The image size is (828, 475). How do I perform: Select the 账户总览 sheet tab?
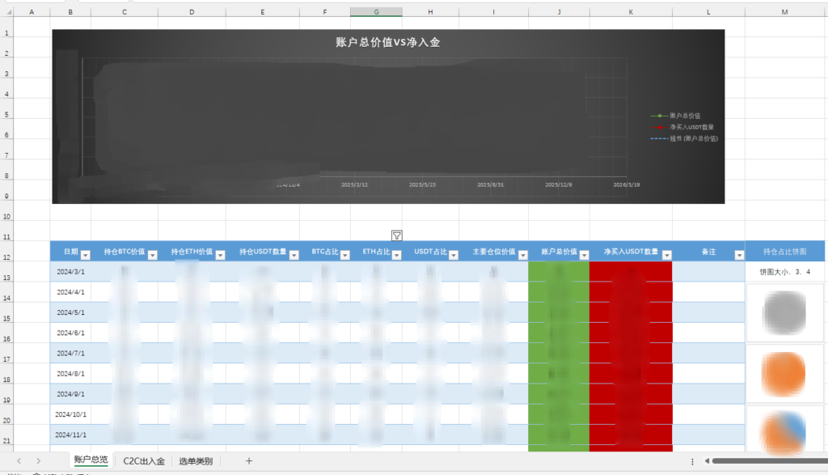pos(91,460)
